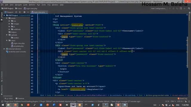This screenshot has width=191, height=107.
Task: Open the Terminal tool window
Action: coord(20,98)
